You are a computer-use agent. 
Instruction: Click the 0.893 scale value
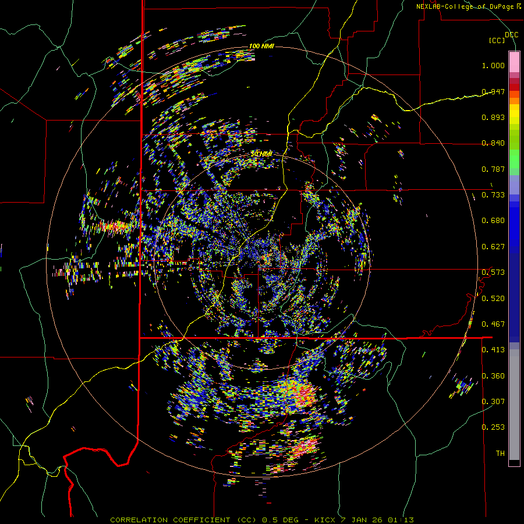pyautogui.click(x=493, y=117)
